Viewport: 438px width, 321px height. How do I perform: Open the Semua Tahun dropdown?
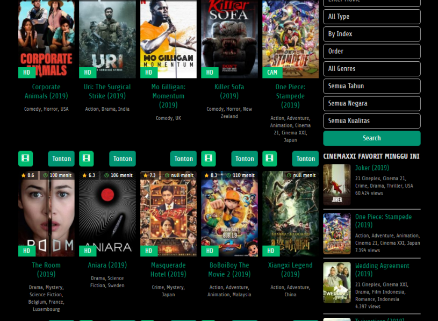[372, 86]
